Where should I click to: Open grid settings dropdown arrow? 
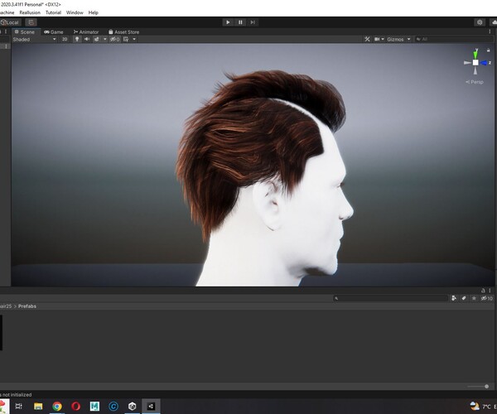pos(134,39)
